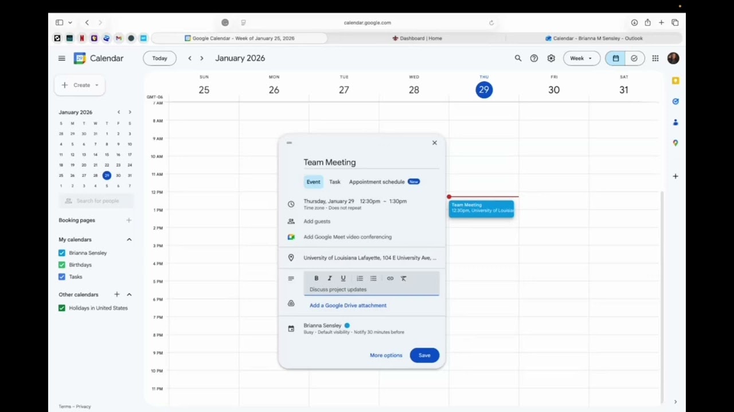This screenshot has width=734, height=412.
Task: Save the Team Meeting event
Action: (x=424, y=355)
